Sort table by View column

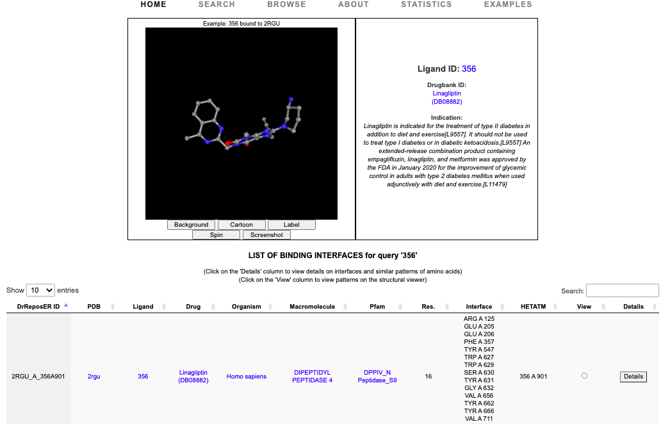coord(584,306)
